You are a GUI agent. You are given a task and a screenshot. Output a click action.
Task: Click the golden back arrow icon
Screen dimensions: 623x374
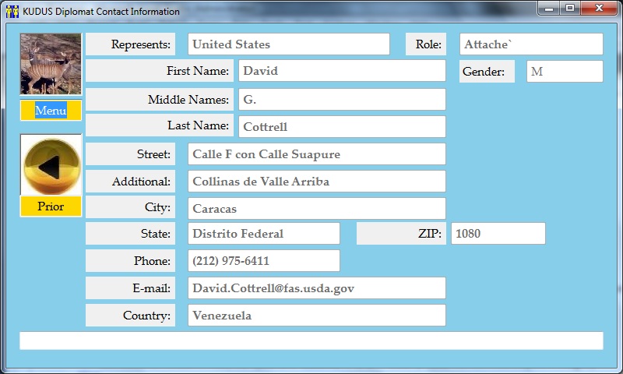point(51,165)
